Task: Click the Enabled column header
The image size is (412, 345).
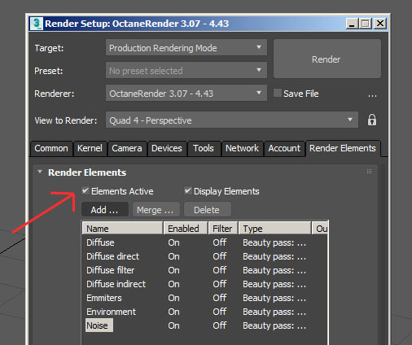Action: 186,229
